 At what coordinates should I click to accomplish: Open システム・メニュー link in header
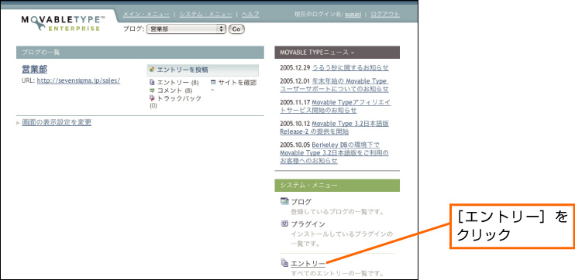tap(205, 14)
